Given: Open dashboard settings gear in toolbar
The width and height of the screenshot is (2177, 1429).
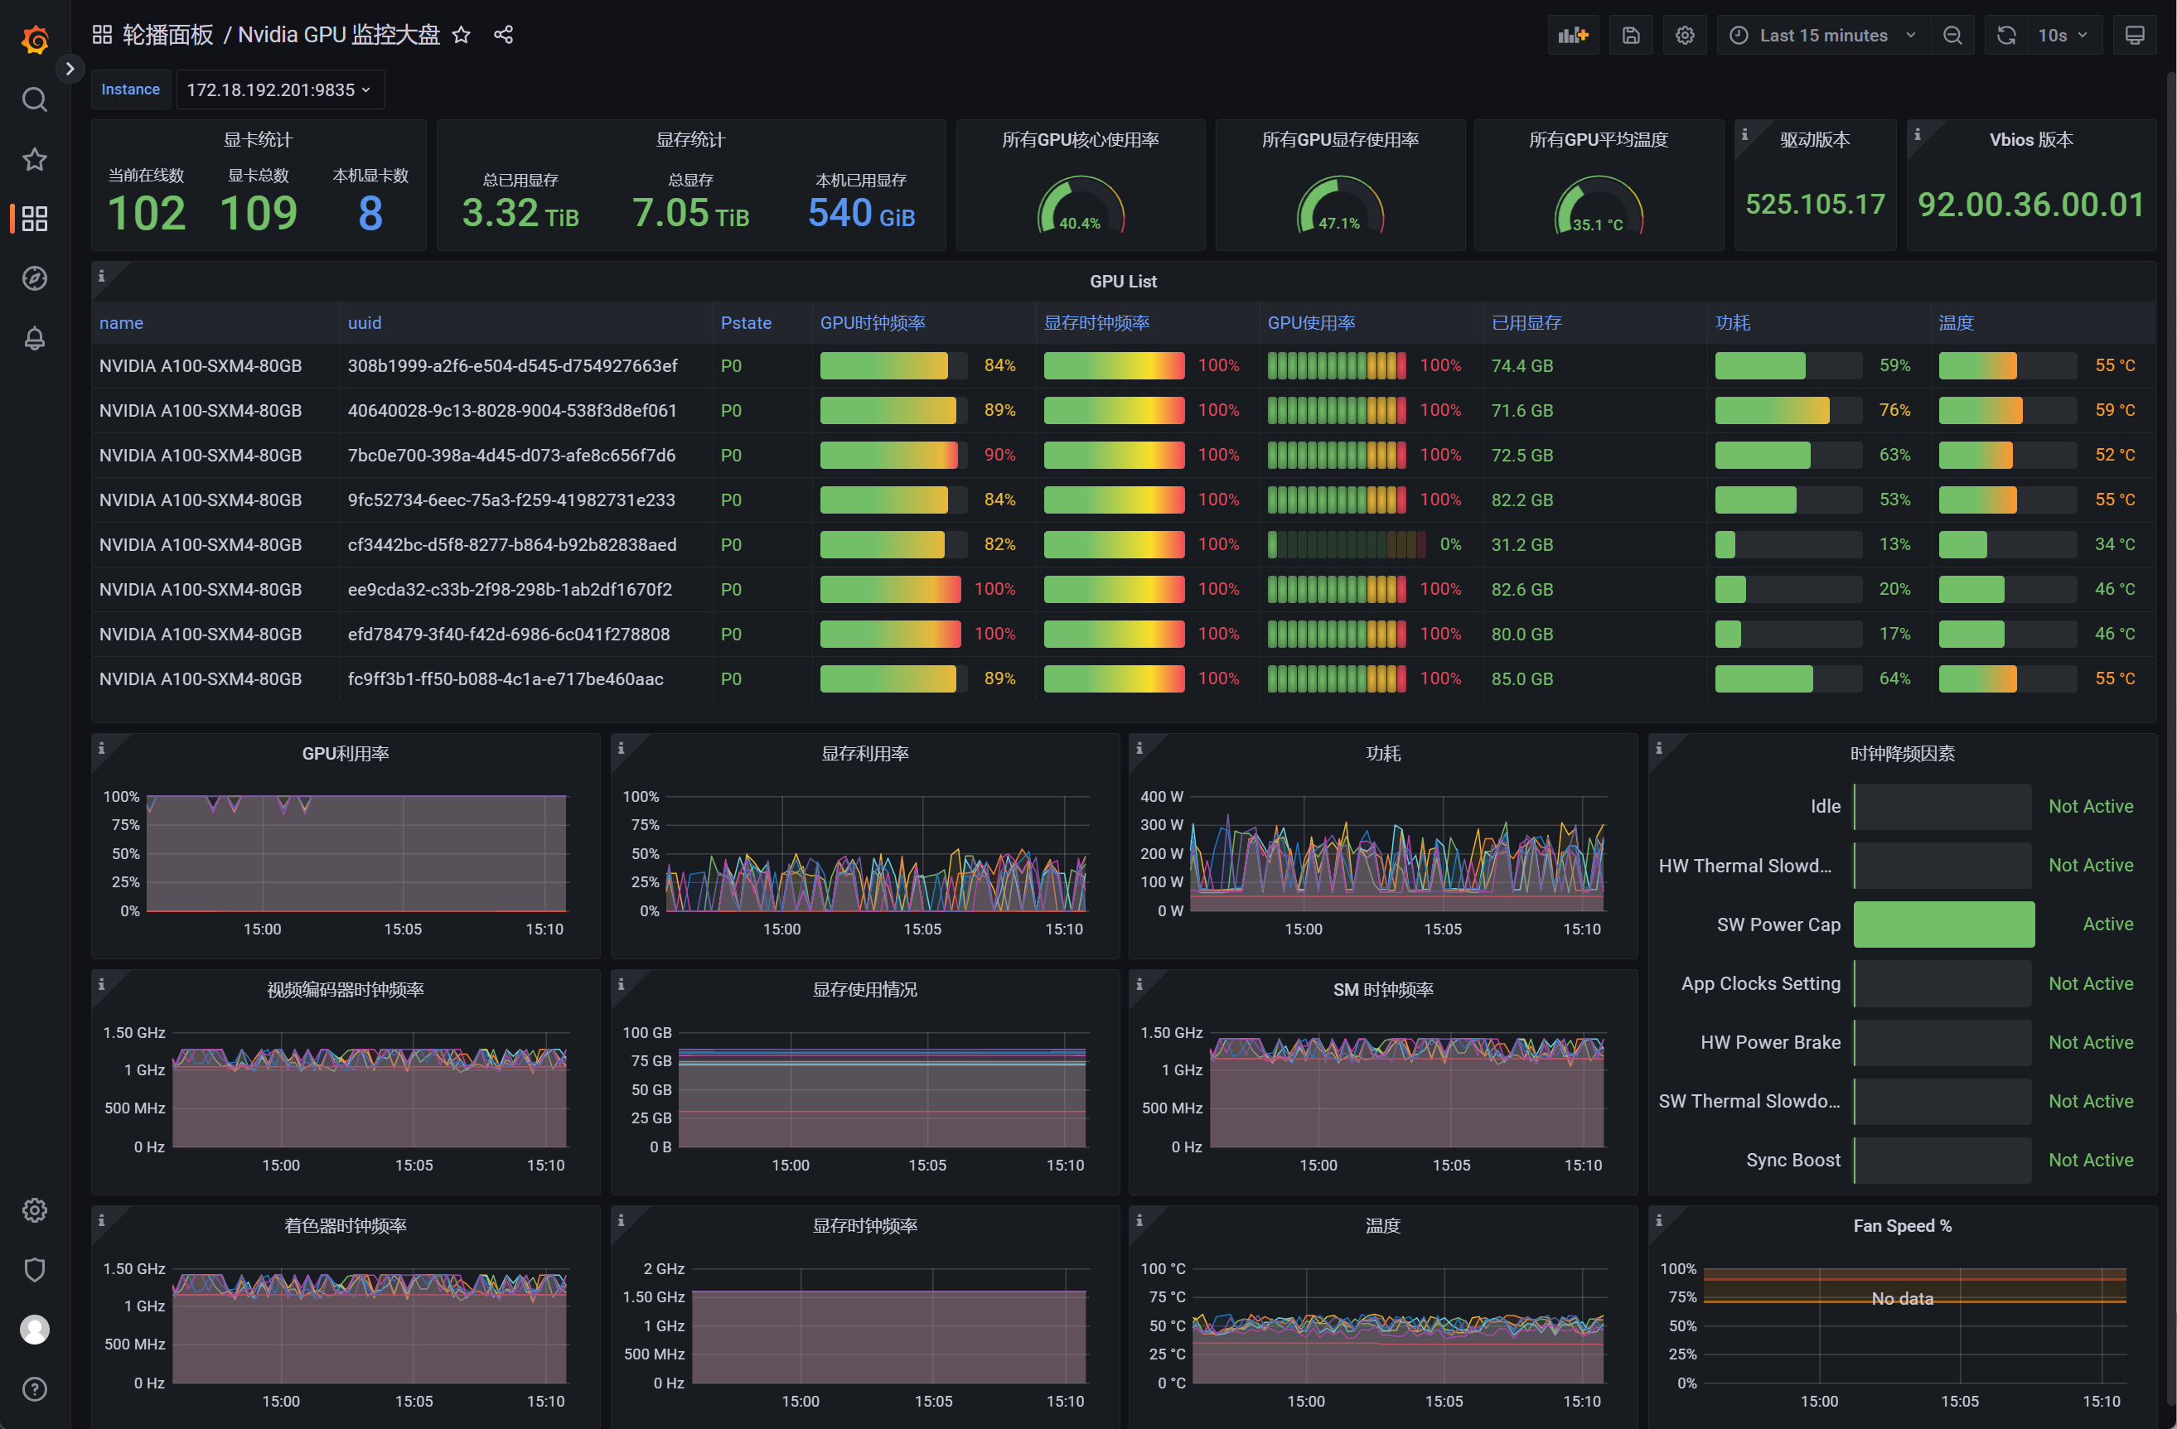Looking at the screenshot, I should tap(1685, 35).
